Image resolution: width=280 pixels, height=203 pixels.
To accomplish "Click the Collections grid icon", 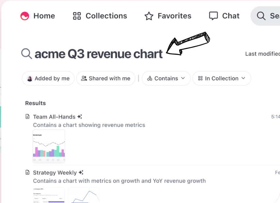I will pos(77,16).
